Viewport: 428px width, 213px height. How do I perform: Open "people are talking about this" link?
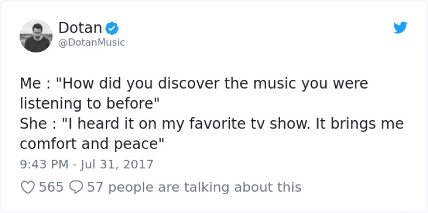pos(204,187)
